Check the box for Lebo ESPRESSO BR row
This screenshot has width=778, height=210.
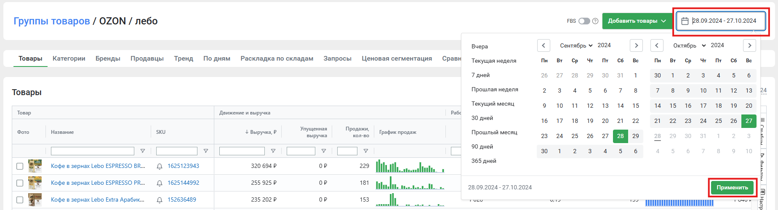click(20, 166)
